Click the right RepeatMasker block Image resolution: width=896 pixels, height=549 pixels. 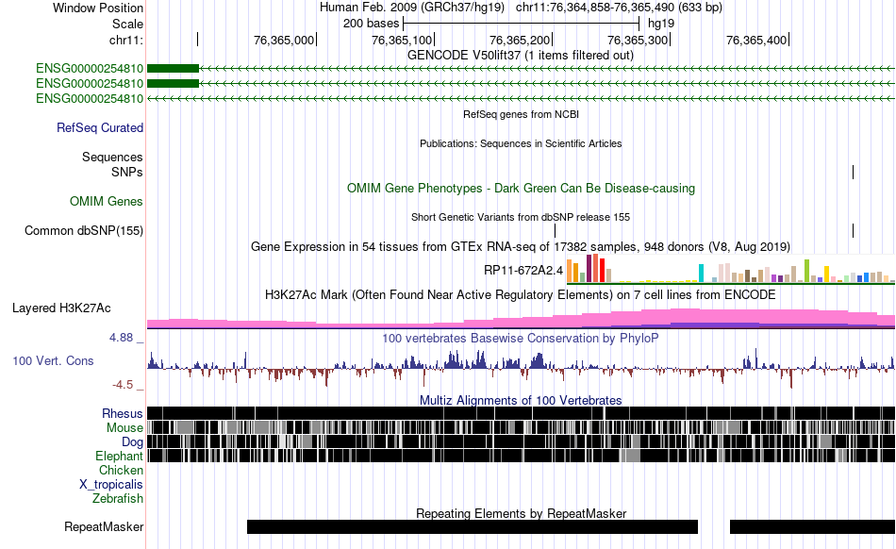813,526
